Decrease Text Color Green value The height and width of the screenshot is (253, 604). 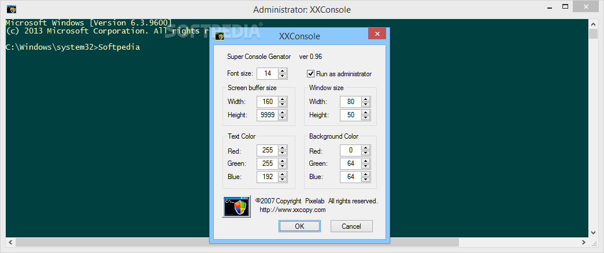(283, 166)
